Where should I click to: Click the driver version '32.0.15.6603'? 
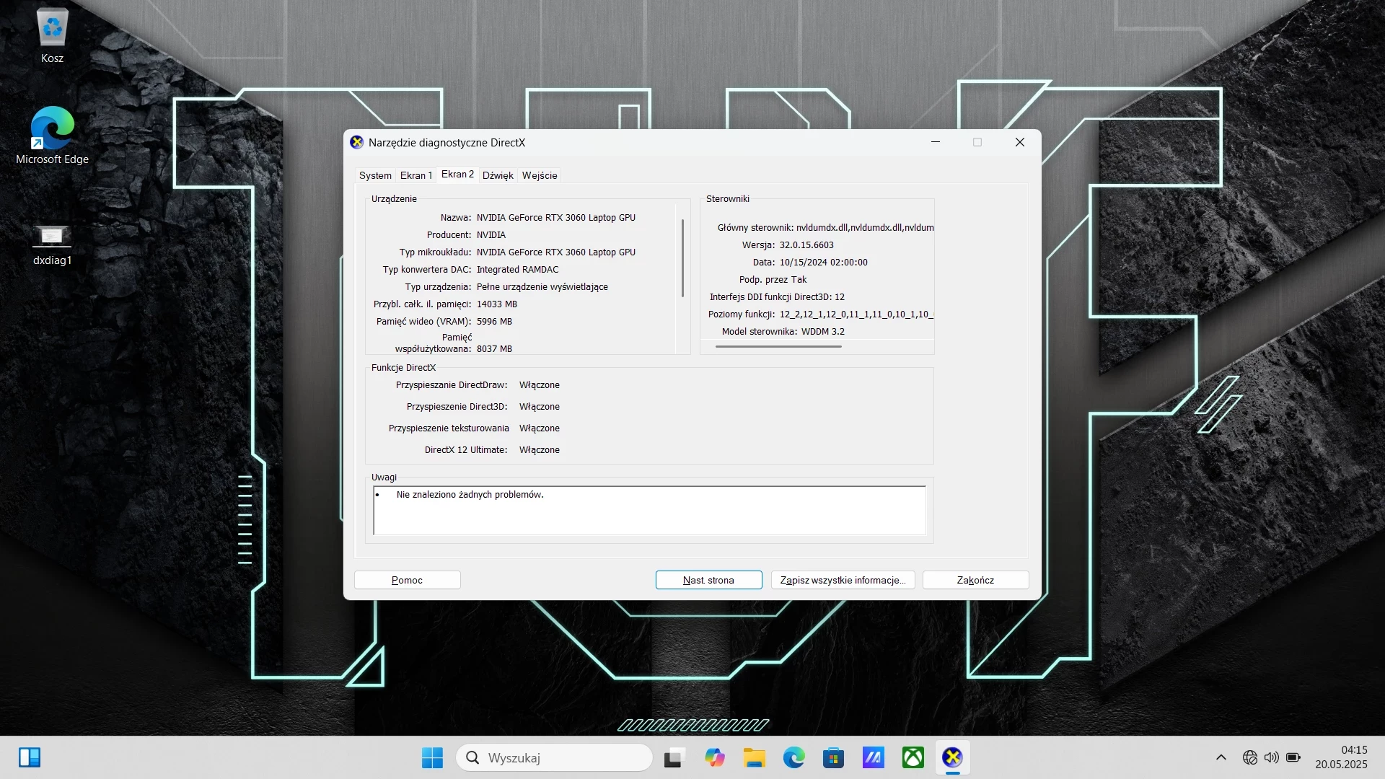[806, 245]
